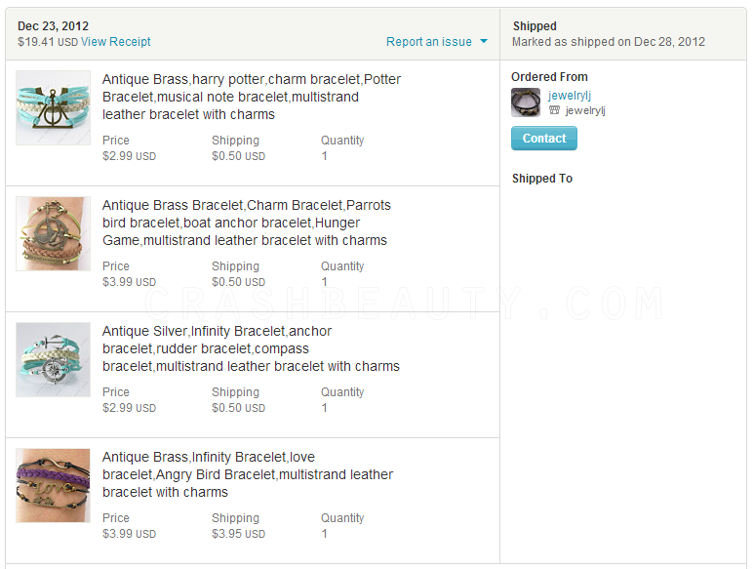Screen dimensions: 754x569
Task: Click the Parrots bird bracelet listing title
Action: (x=246, y=223)
